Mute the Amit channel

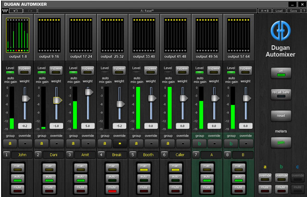(81, 189)
